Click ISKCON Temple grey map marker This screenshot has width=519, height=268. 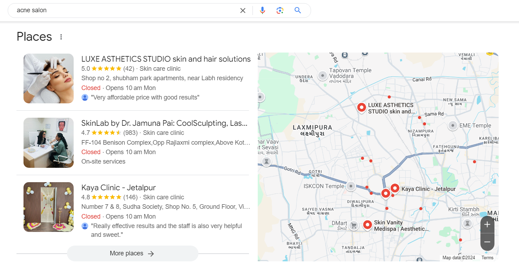(351, 186)
